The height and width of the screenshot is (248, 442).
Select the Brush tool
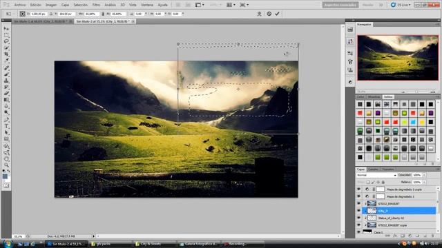pos(6,74)
